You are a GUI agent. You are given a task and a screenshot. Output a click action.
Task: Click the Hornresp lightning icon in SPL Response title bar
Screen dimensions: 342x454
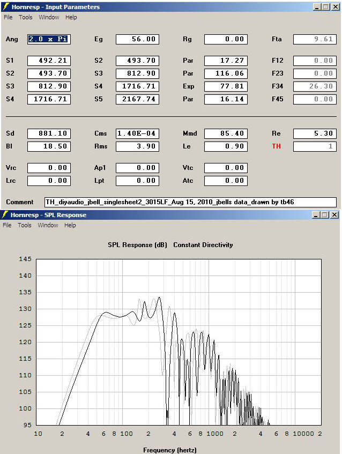[5, 214]
